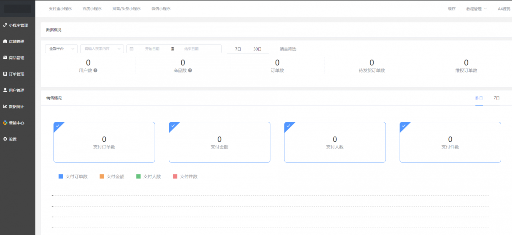The width and height of the screenshot is (512, 235).
Task: Toggle the 支付件数 card checkmark
Action: tap(404, 126)
